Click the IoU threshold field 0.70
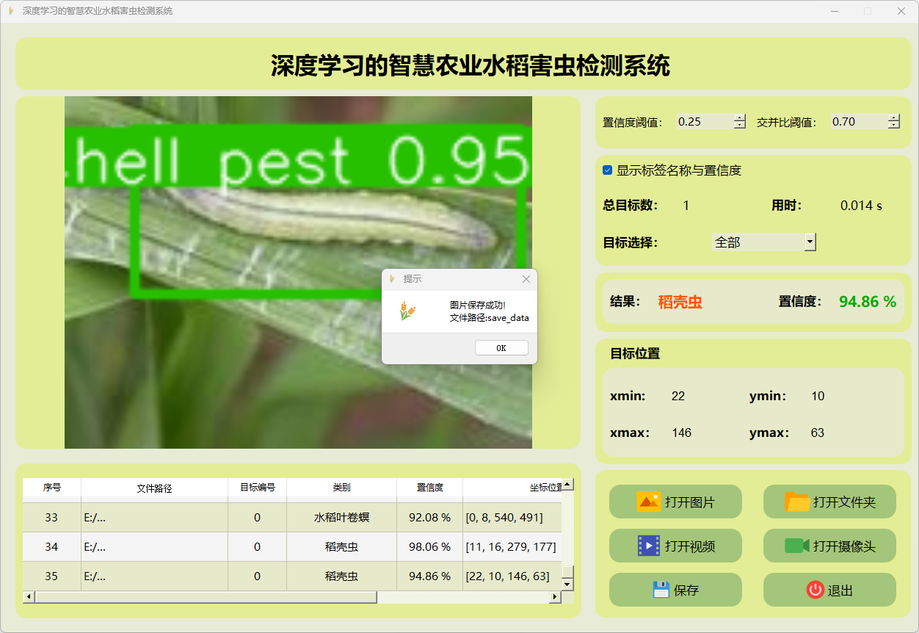The image size is (919, 633). coord(859,122)
